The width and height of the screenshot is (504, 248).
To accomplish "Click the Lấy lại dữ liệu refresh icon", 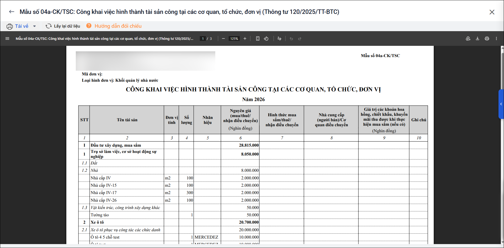I will pyautogui.click(x=49, y=26).
